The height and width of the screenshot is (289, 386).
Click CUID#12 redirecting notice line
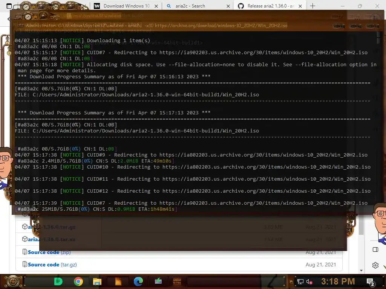click(x=193, y=191)
